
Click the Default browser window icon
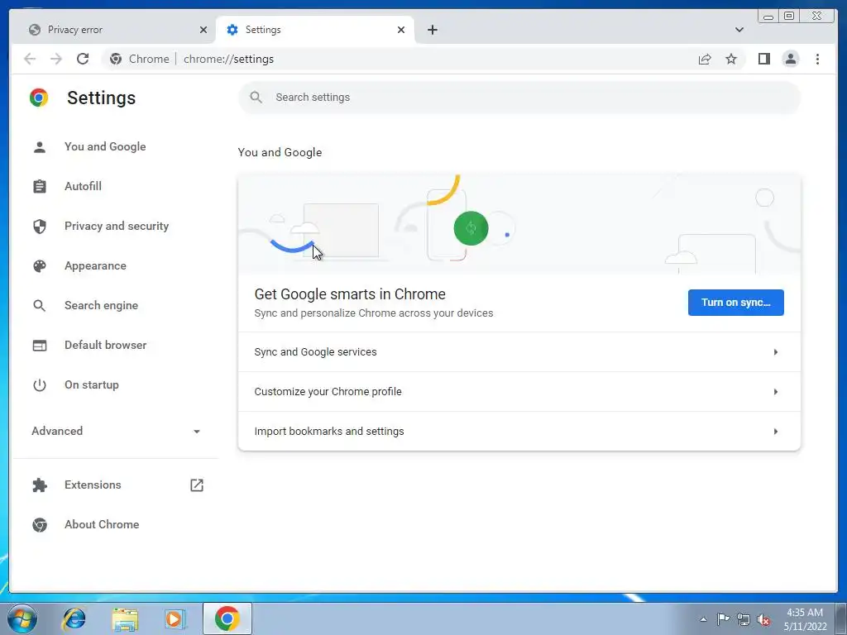(40, 345)
